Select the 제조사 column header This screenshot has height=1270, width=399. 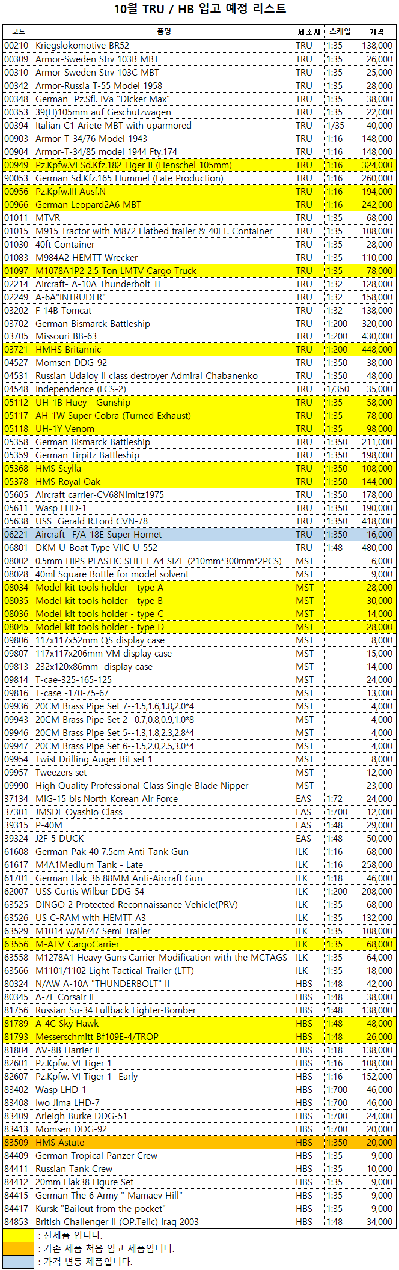click(308, 31)
